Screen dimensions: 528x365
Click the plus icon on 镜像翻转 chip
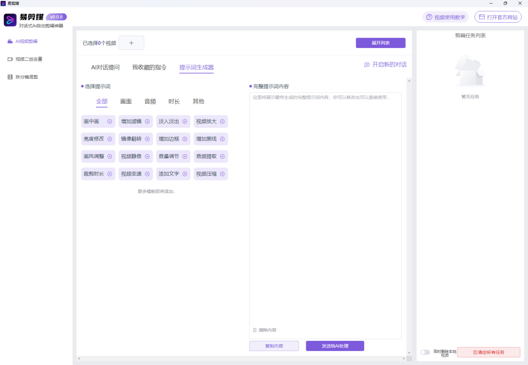[147, 139]
